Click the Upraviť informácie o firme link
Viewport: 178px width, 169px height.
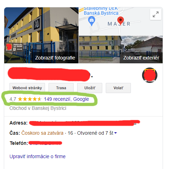coord(37,156)
